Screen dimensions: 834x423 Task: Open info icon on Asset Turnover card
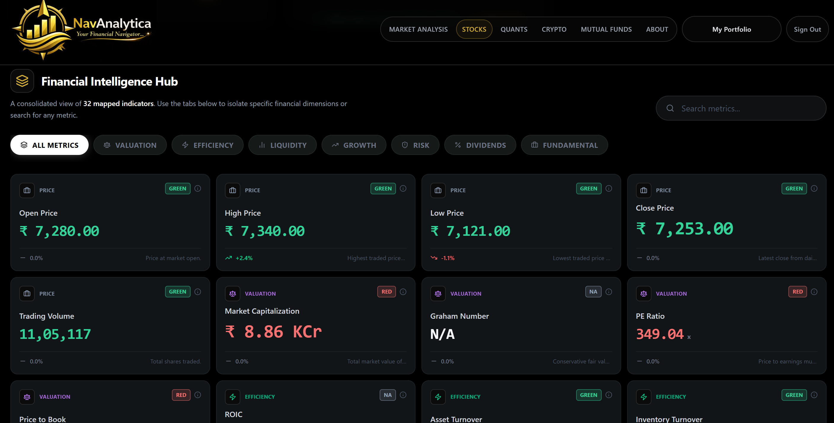pos(609,395)
